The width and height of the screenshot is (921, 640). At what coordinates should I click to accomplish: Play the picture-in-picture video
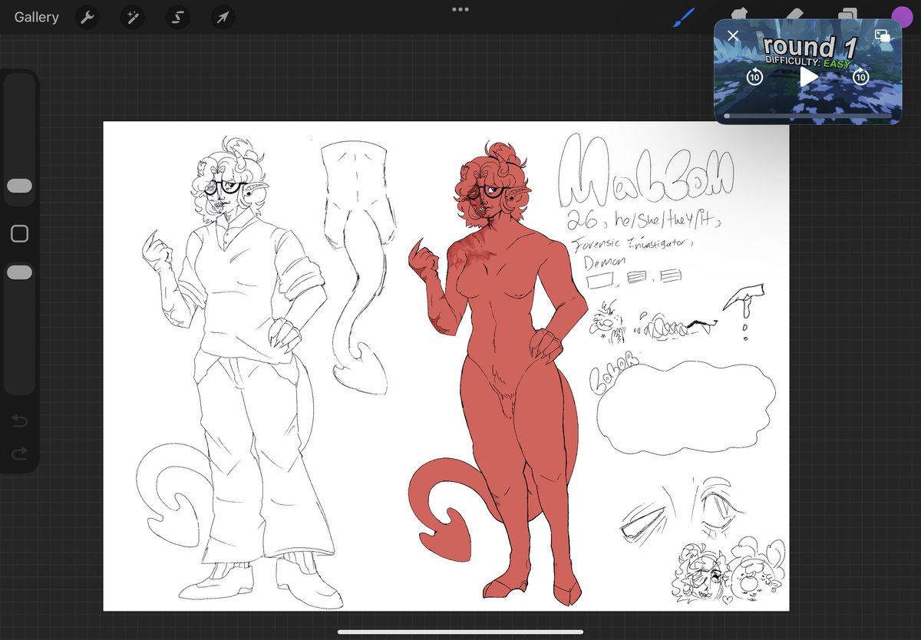[808, 76]
